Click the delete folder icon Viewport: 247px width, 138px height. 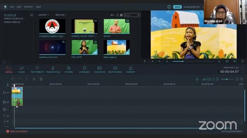10,62
